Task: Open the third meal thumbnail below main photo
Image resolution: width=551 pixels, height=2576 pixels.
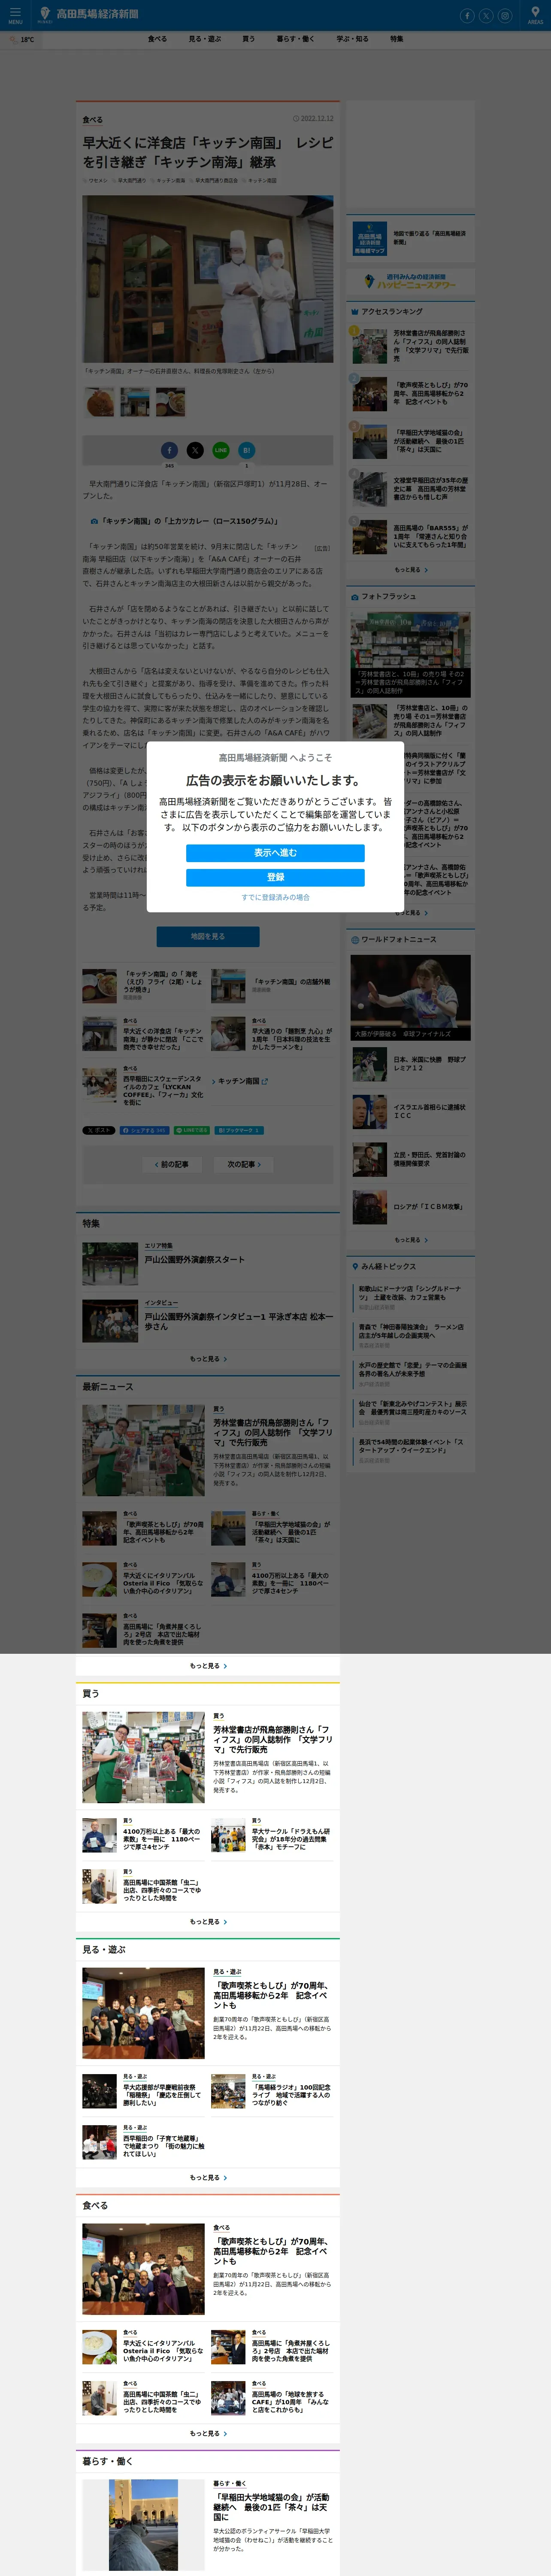Action: [x=170, y=402]
